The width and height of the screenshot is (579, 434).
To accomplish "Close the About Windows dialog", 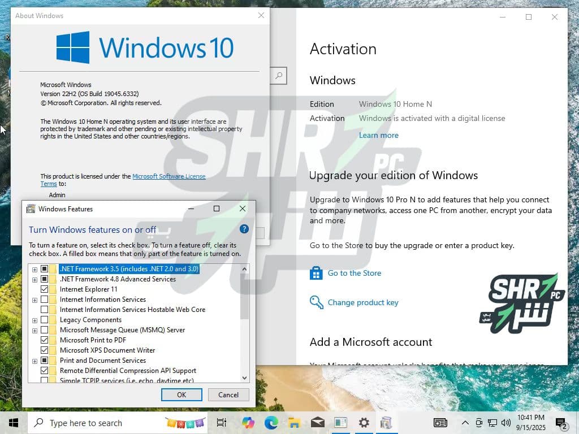I will click(x=261, y=15).
